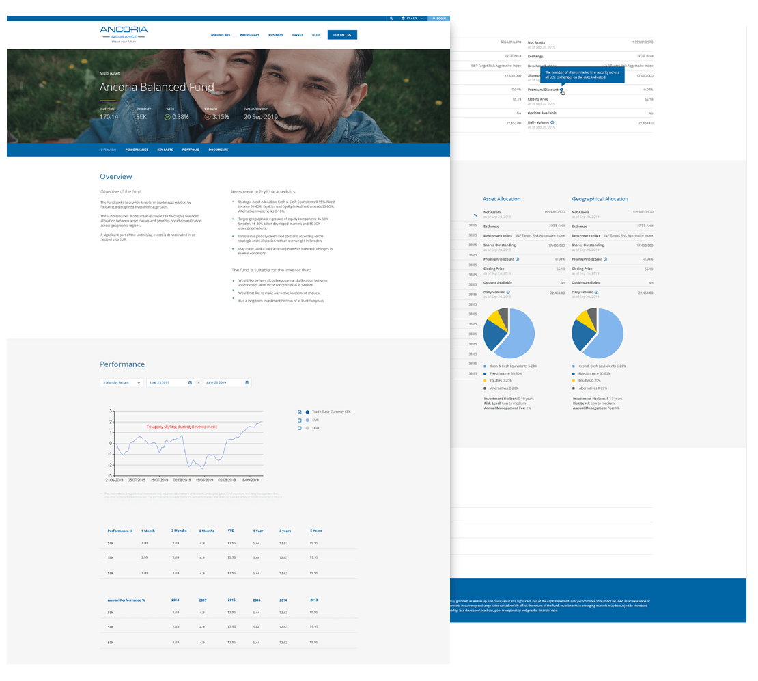Click the search magnifier icon in top bar

point(391,18)
